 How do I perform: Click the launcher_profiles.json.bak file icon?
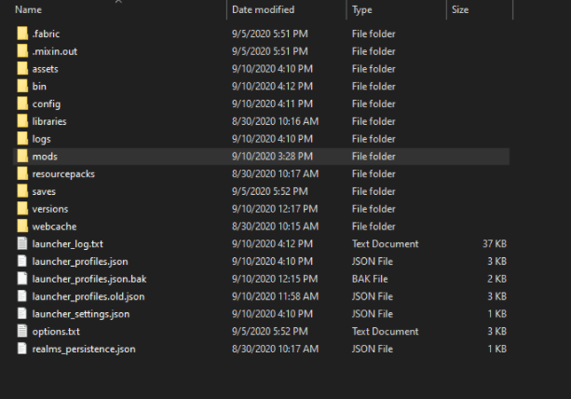(x=22, y=279)
